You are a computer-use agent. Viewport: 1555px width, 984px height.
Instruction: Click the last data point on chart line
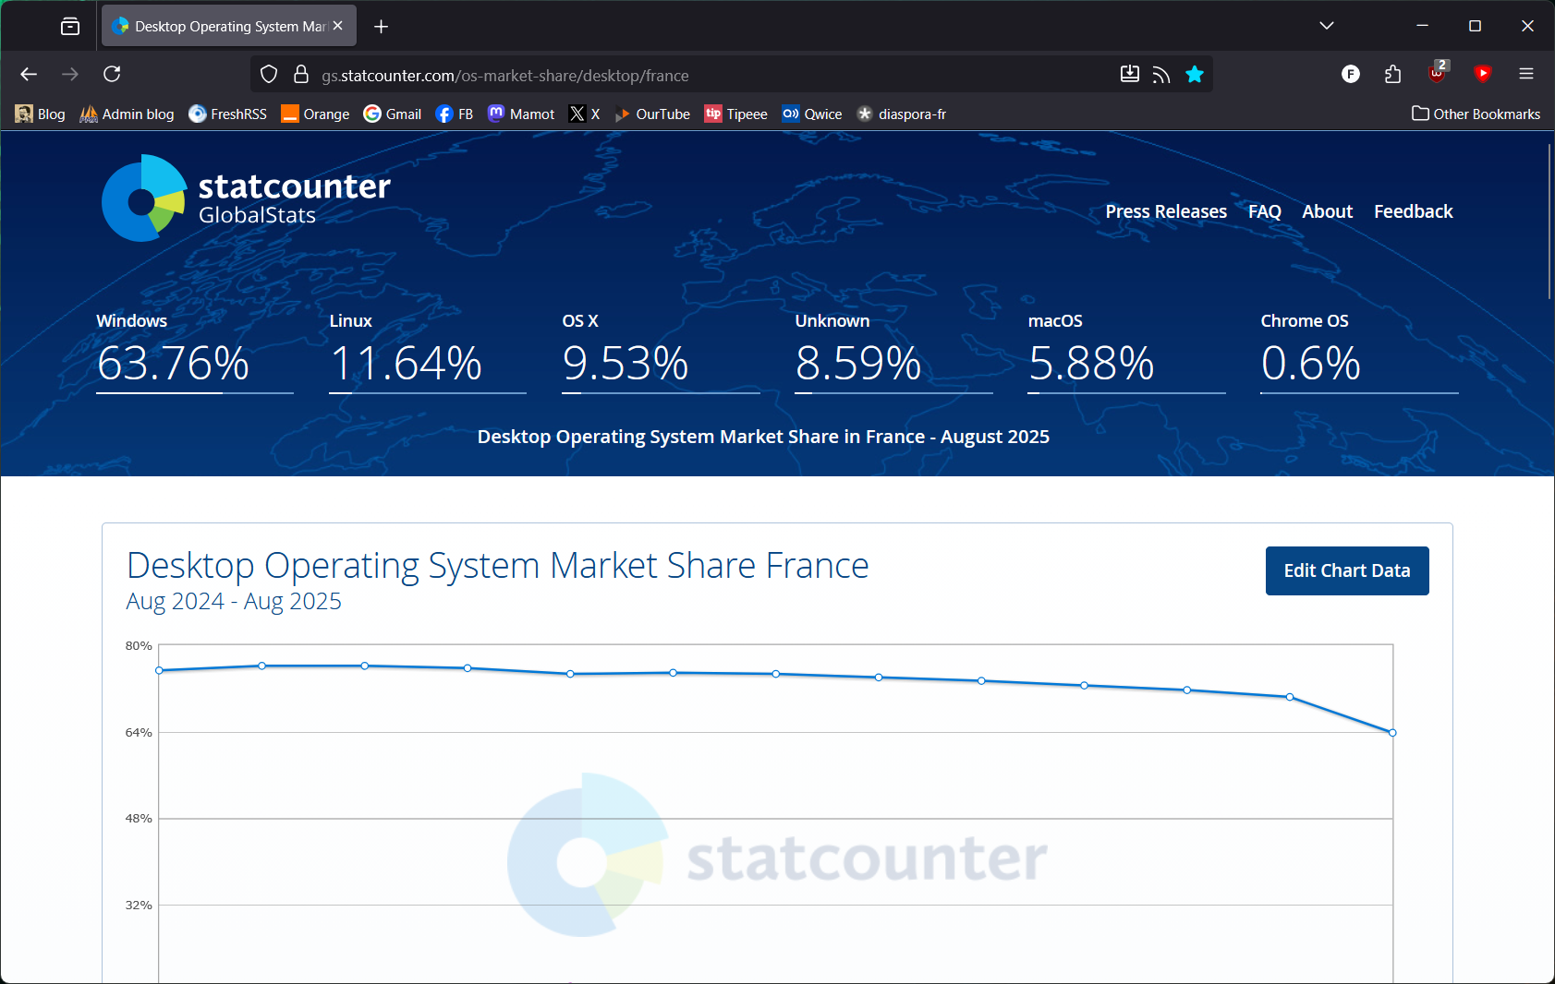coord(1392,733)
